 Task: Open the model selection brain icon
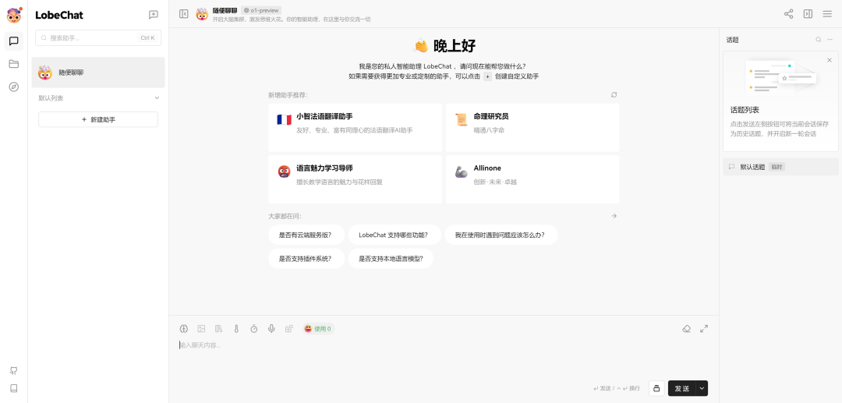click(x=184, y=329)
